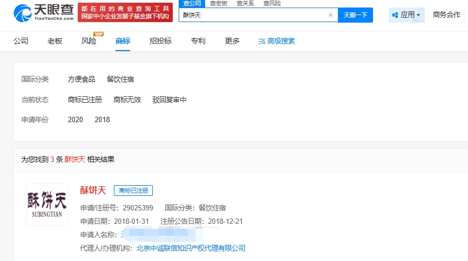Open the 公司 category tab

[21, 41]
